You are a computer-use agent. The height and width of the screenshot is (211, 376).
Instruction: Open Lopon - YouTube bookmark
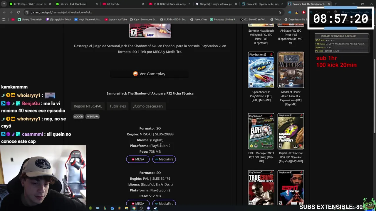(x=115, y=19)
